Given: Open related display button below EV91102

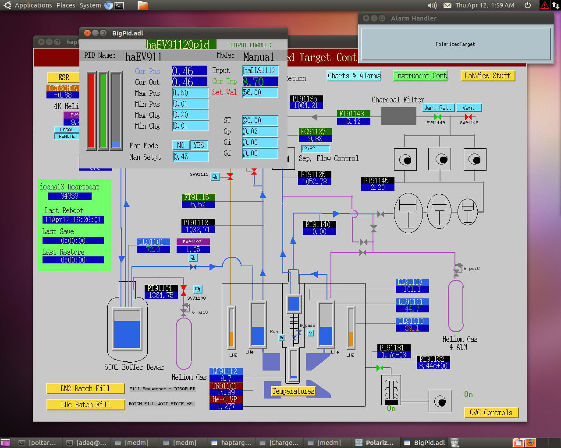Looking at the screenshot, I should [193, 258].
